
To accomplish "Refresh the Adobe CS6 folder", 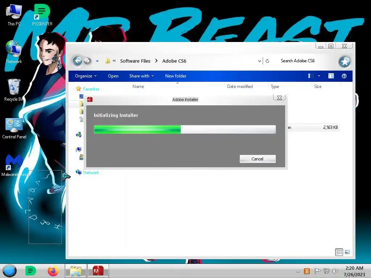I will 267,61.
